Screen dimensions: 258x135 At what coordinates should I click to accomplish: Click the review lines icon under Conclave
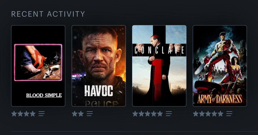[169, 114]
